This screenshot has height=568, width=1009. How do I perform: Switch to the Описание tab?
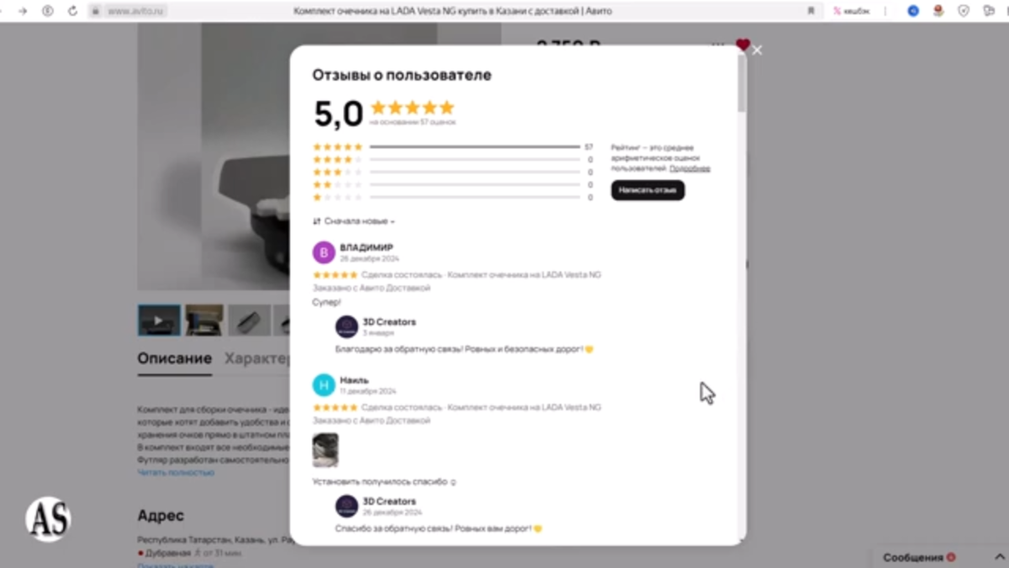(x=175, y=358)
